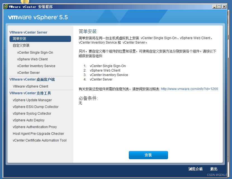Click the folder icon above the window
Screen dimensions: 232x179
(25, 1)
